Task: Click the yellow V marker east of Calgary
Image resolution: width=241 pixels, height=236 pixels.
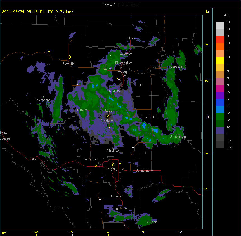Action: [120, 164]
